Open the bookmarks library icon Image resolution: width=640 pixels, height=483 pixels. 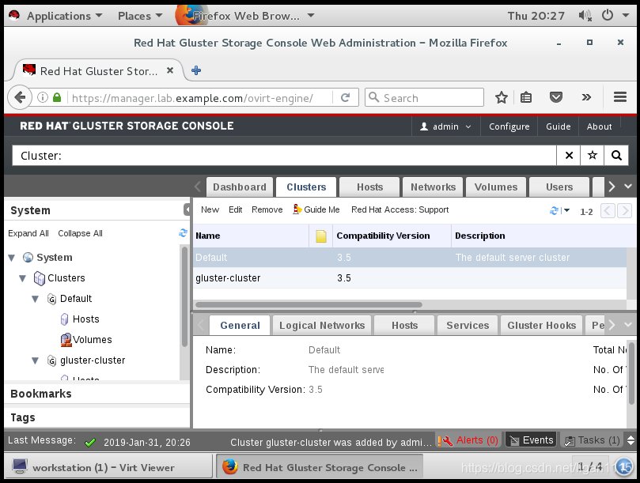[x=526, y=97]
